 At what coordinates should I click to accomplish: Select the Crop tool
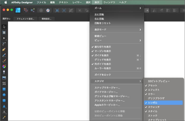(4, 83)
